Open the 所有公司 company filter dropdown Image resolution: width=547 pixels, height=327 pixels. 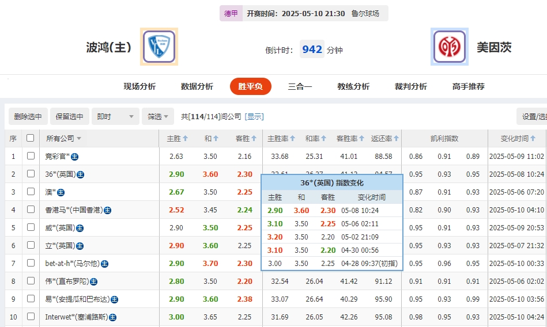coord(63,139)
